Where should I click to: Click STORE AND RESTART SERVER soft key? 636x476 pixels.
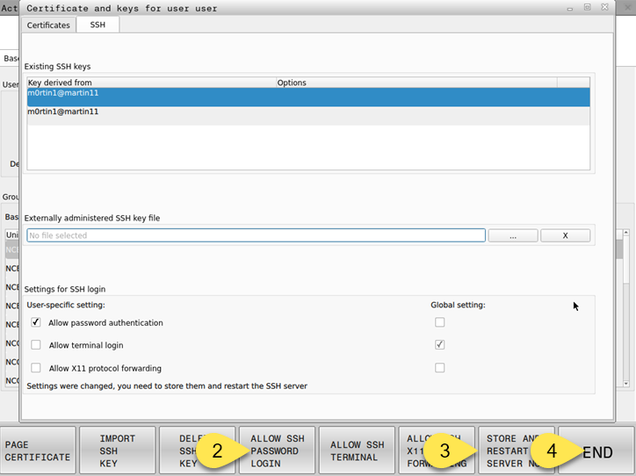pos(517,451)
